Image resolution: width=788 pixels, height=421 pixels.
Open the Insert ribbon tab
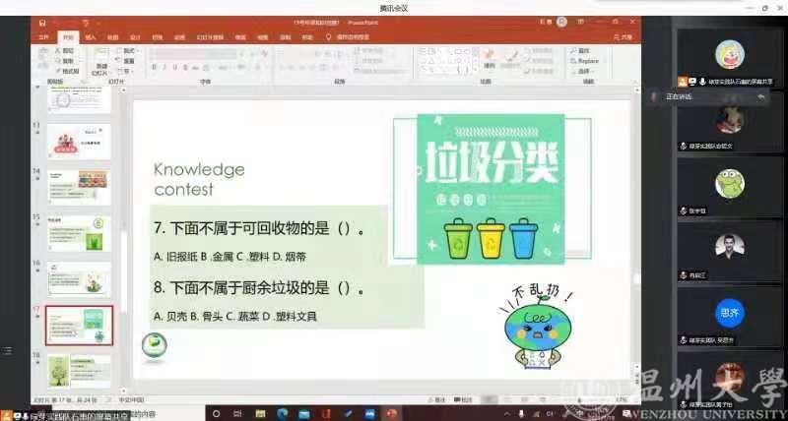click(x=91, y=37)
